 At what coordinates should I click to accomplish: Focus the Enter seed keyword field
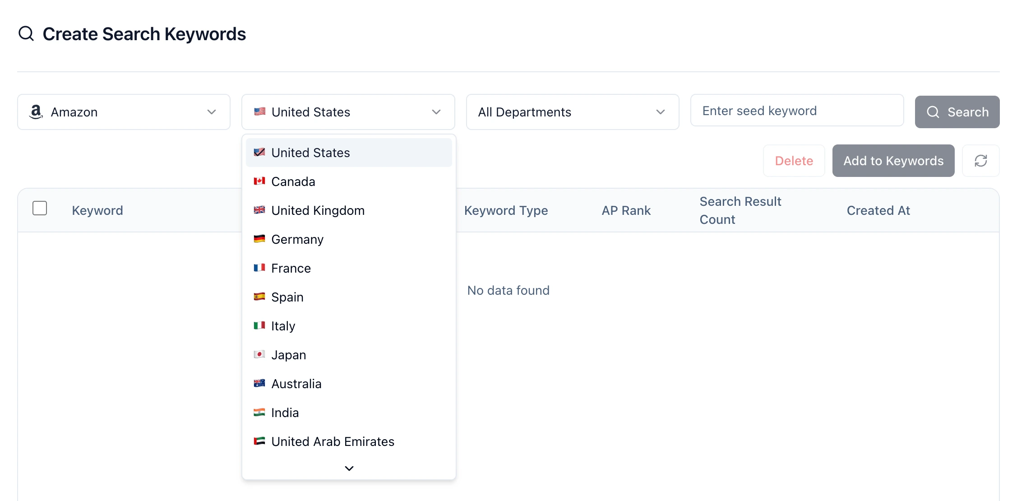[x=797, y=111]
